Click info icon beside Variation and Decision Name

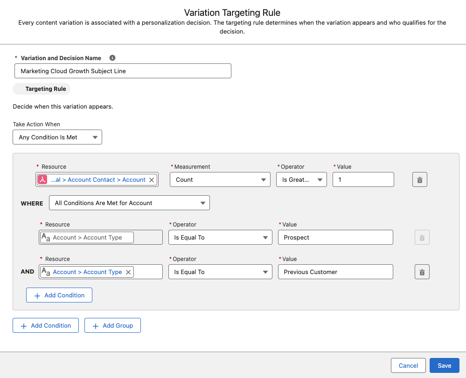coord(112,58)
